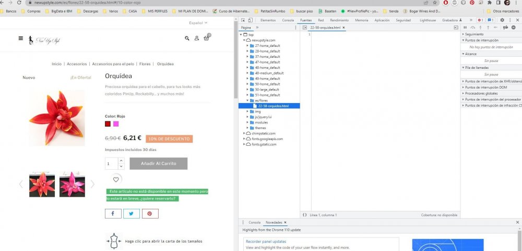This screenshot has height=251, width=522.
Task: Share product on Twitter
Action: tap(132, 214)
